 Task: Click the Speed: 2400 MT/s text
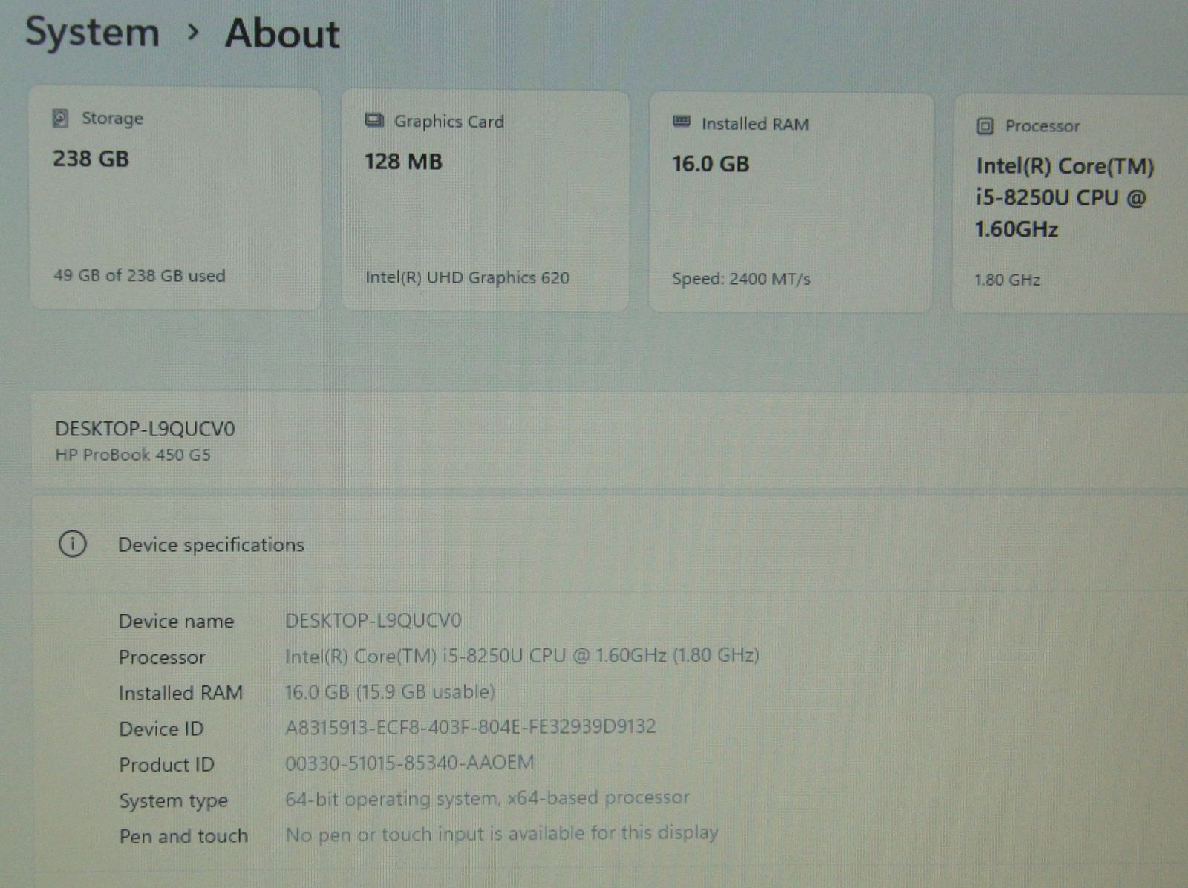[x=741, y=280]
